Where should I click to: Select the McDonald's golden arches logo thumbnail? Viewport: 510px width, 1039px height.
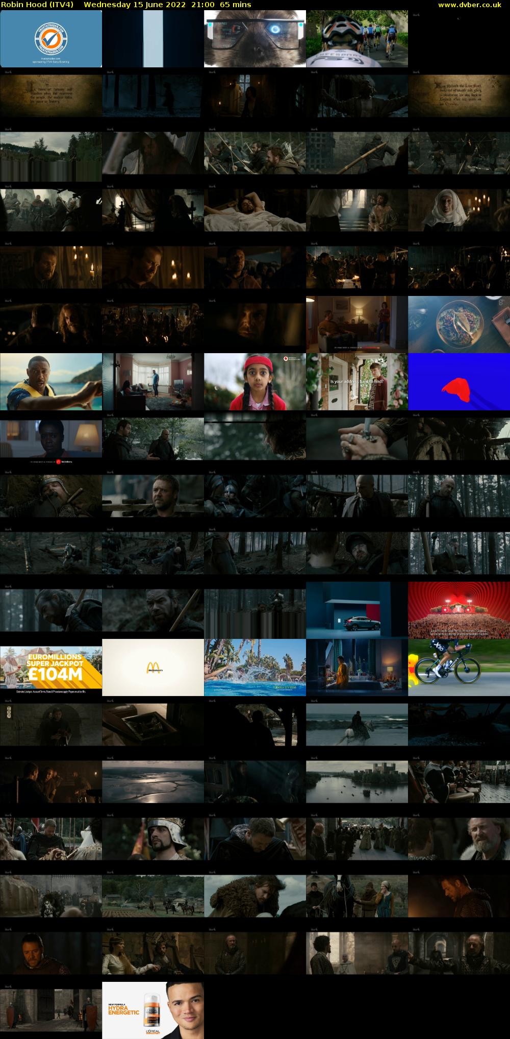[x=153, y=667]
